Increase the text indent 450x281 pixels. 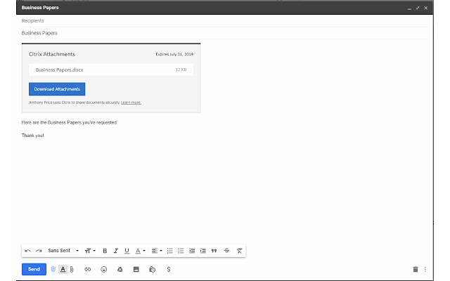[x=203, y=251]
